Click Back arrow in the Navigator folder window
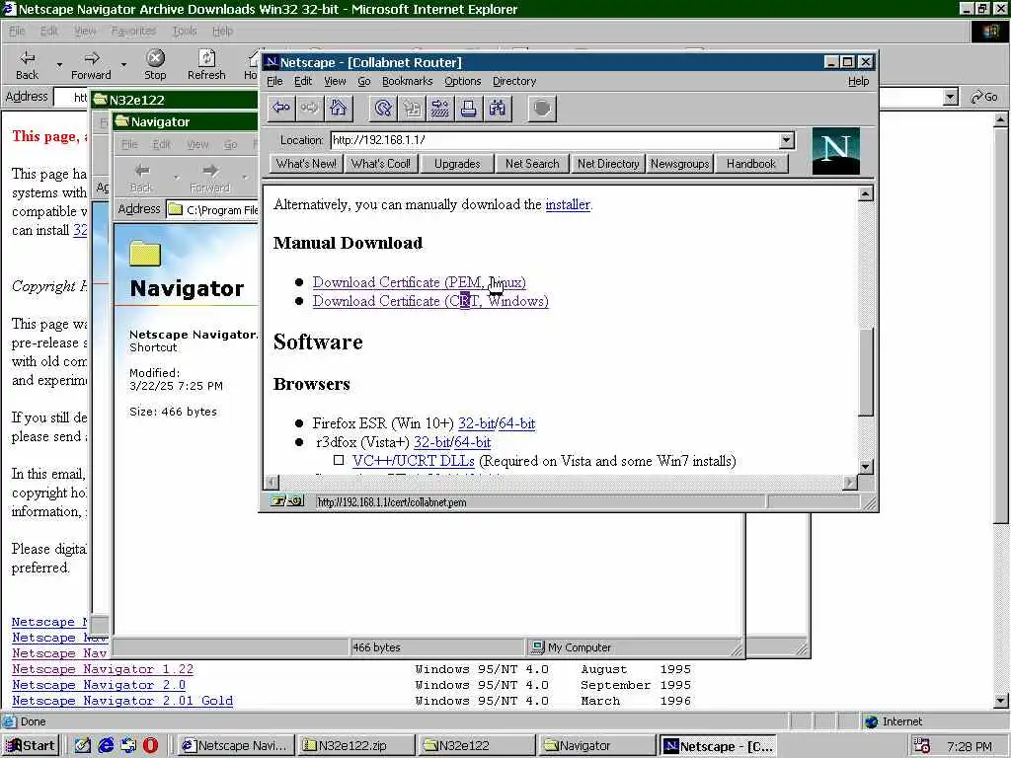This screenshot has width=1011, height=758. pyautogui.click(x=141, y=178)
